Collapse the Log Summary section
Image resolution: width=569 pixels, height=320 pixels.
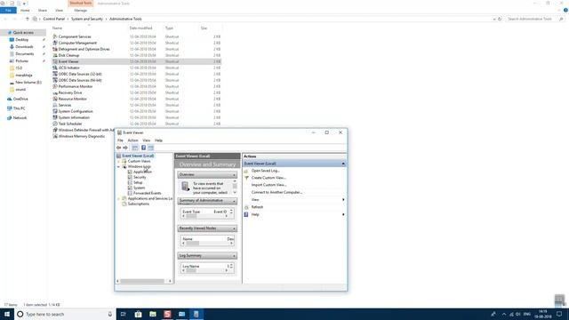(234, 256)
